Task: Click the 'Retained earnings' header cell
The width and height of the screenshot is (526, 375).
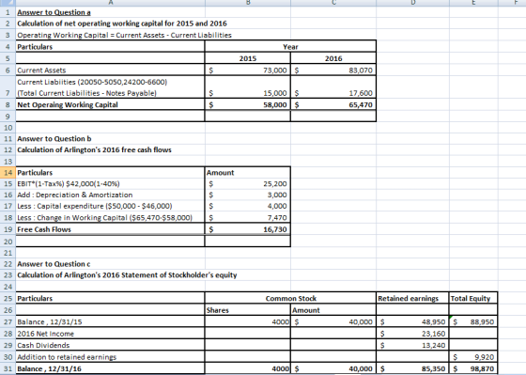Action: pyautogui.click(x=412, y=299)
